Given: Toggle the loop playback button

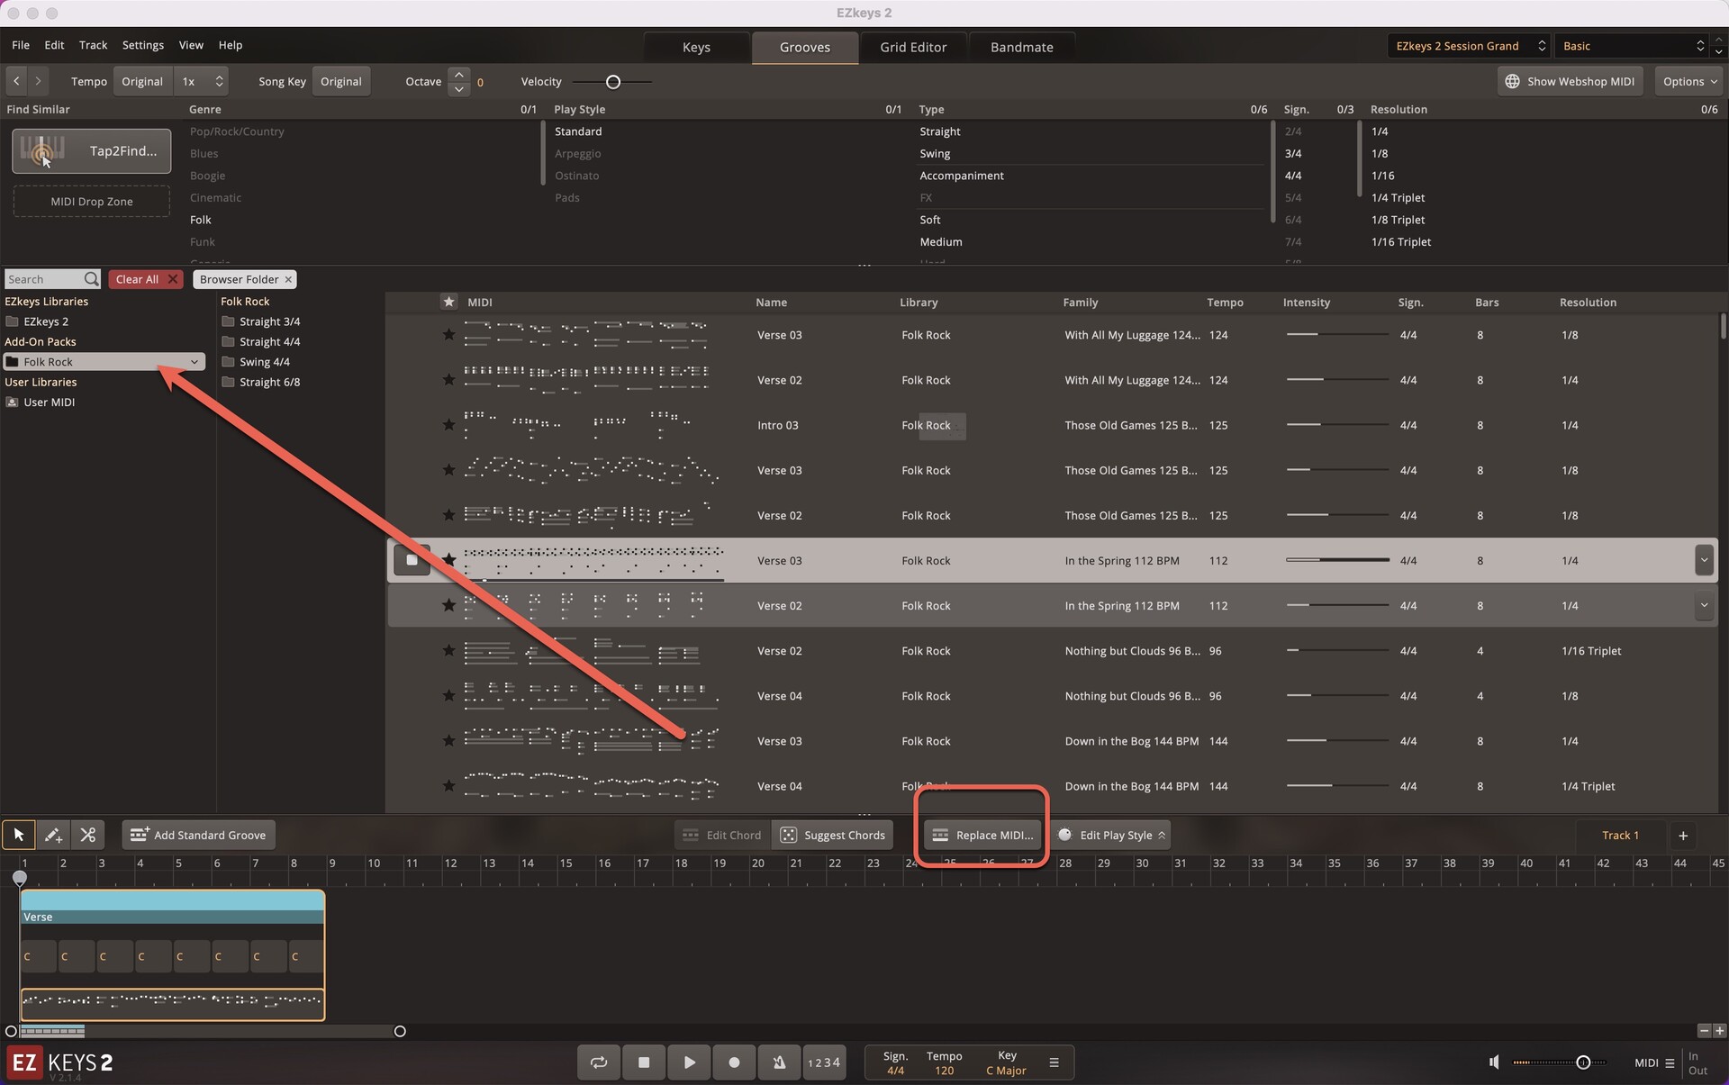Looking at the screenshot, I should tap(599, 1062).
